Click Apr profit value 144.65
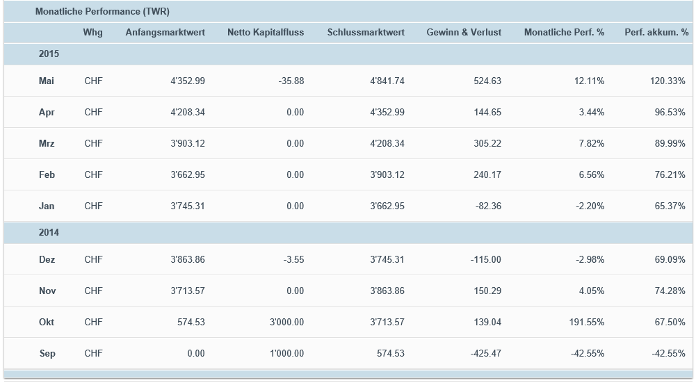Screen dimensions: 696x383 point(487,113)
